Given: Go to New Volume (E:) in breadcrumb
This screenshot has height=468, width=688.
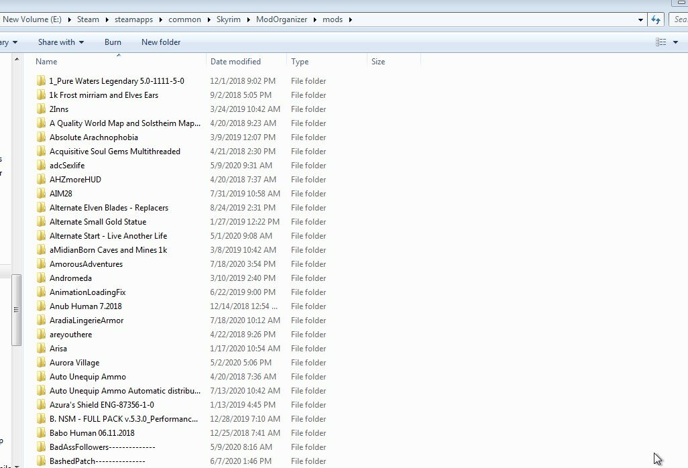Looking at the screenshot, I should tap(32, 19).
